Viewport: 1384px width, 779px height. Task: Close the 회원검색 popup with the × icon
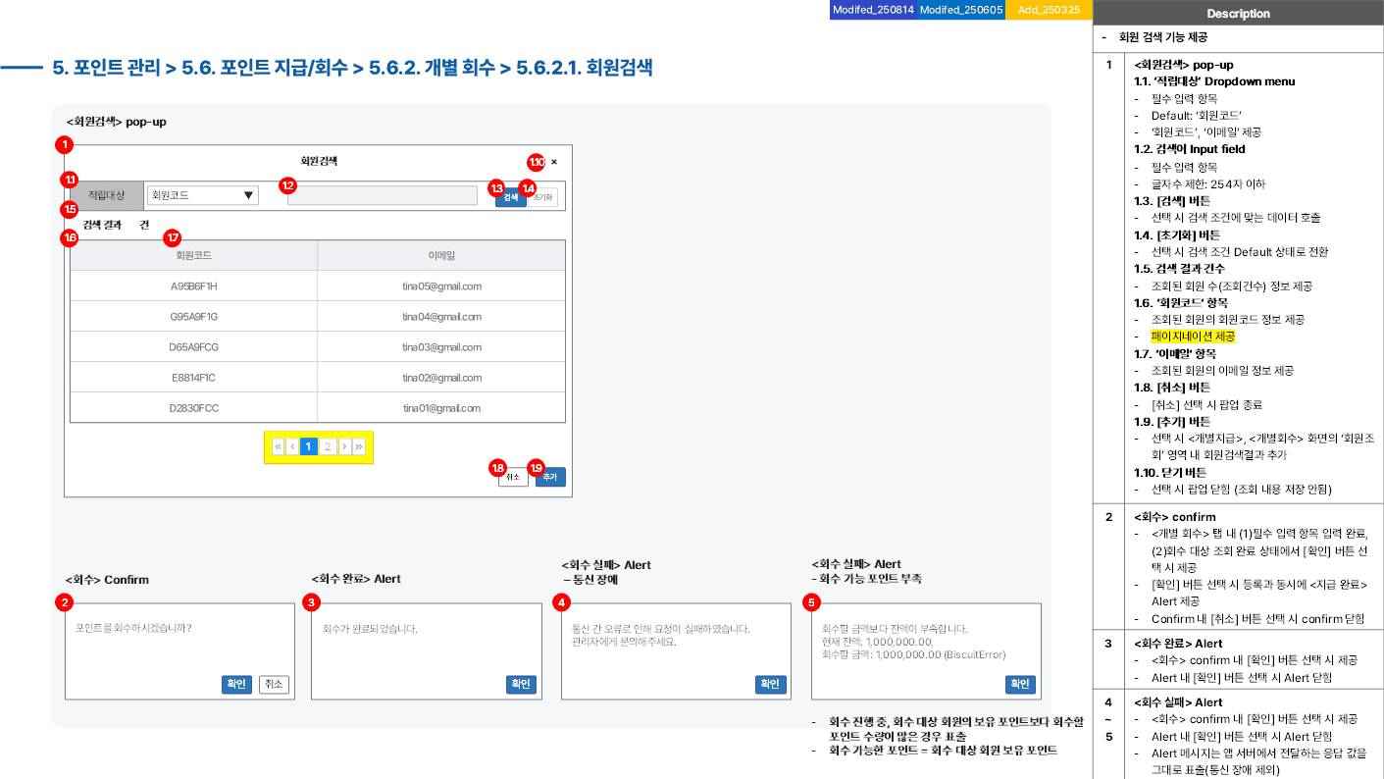[x=554, y=162]
